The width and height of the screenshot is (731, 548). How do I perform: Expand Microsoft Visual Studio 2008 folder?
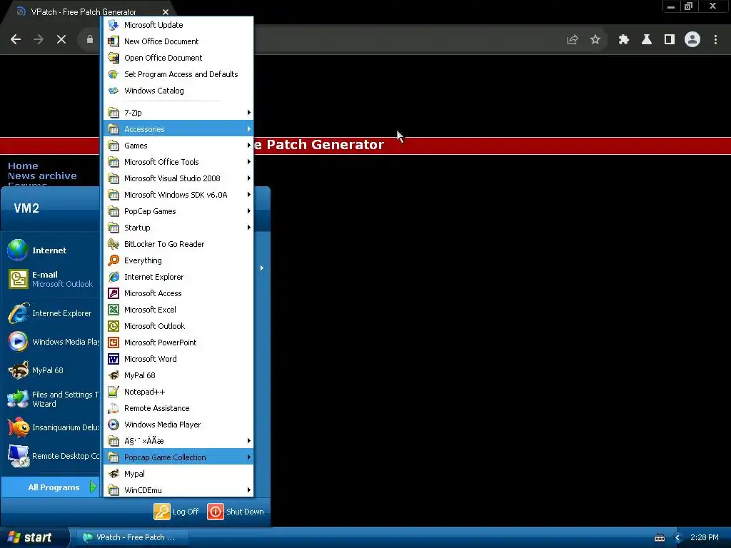[178, 178]
